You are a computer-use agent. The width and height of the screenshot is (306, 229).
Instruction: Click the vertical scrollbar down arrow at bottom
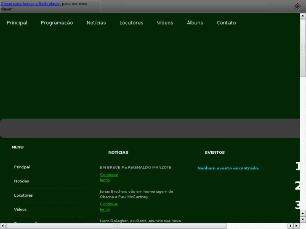pyautogui.click(x=303, y=219)
